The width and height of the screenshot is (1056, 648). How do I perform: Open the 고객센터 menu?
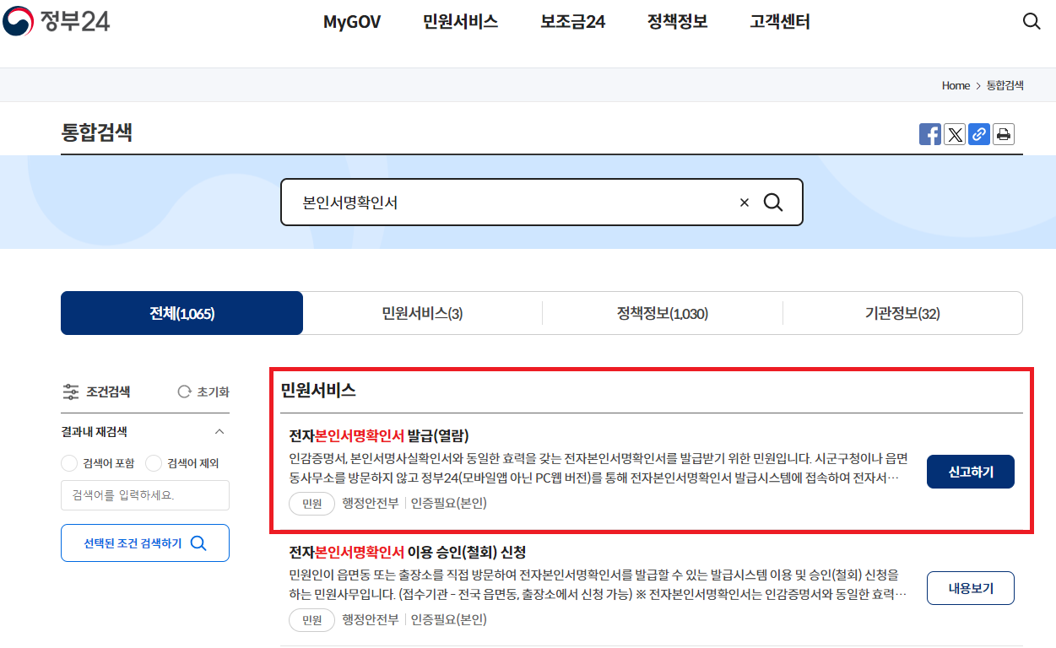point(778,21)
